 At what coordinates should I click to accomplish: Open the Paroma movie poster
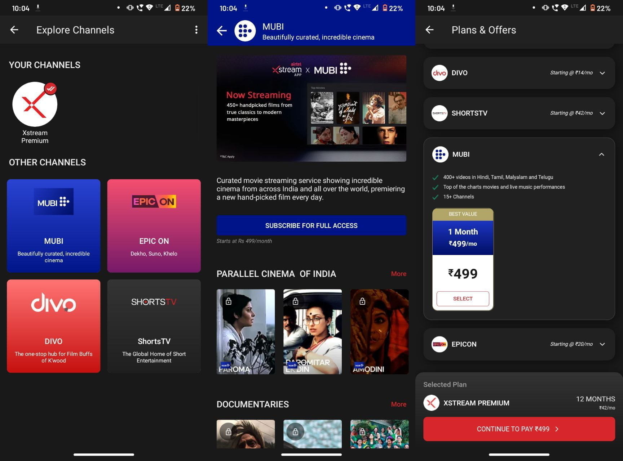tap(246, 332)
